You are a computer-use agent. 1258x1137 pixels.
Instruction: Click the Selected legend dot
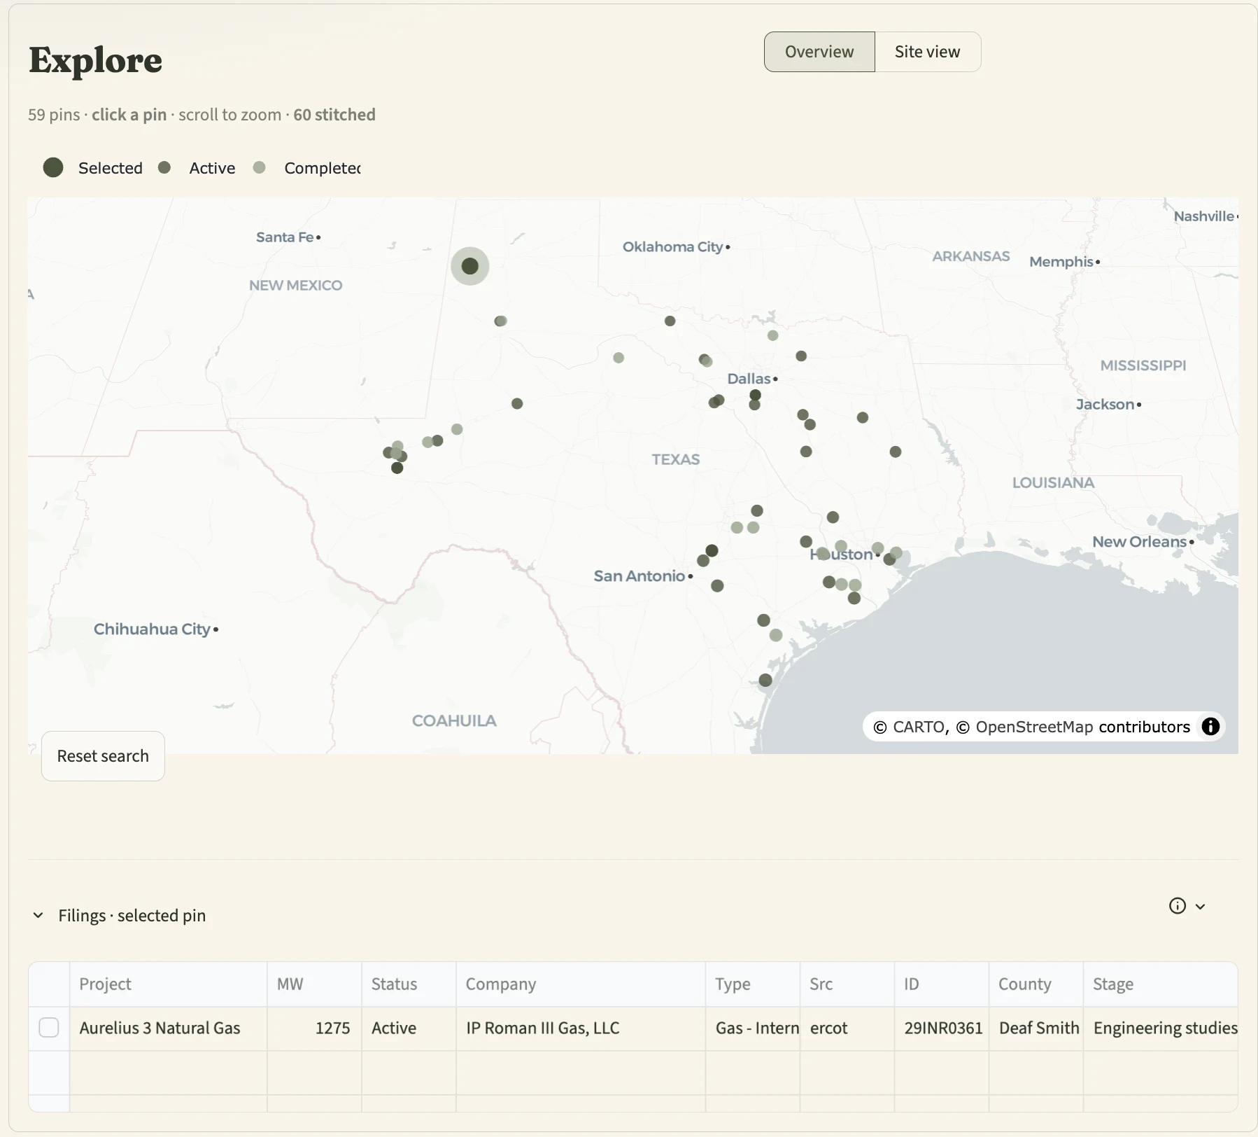[x=53, y=167]
